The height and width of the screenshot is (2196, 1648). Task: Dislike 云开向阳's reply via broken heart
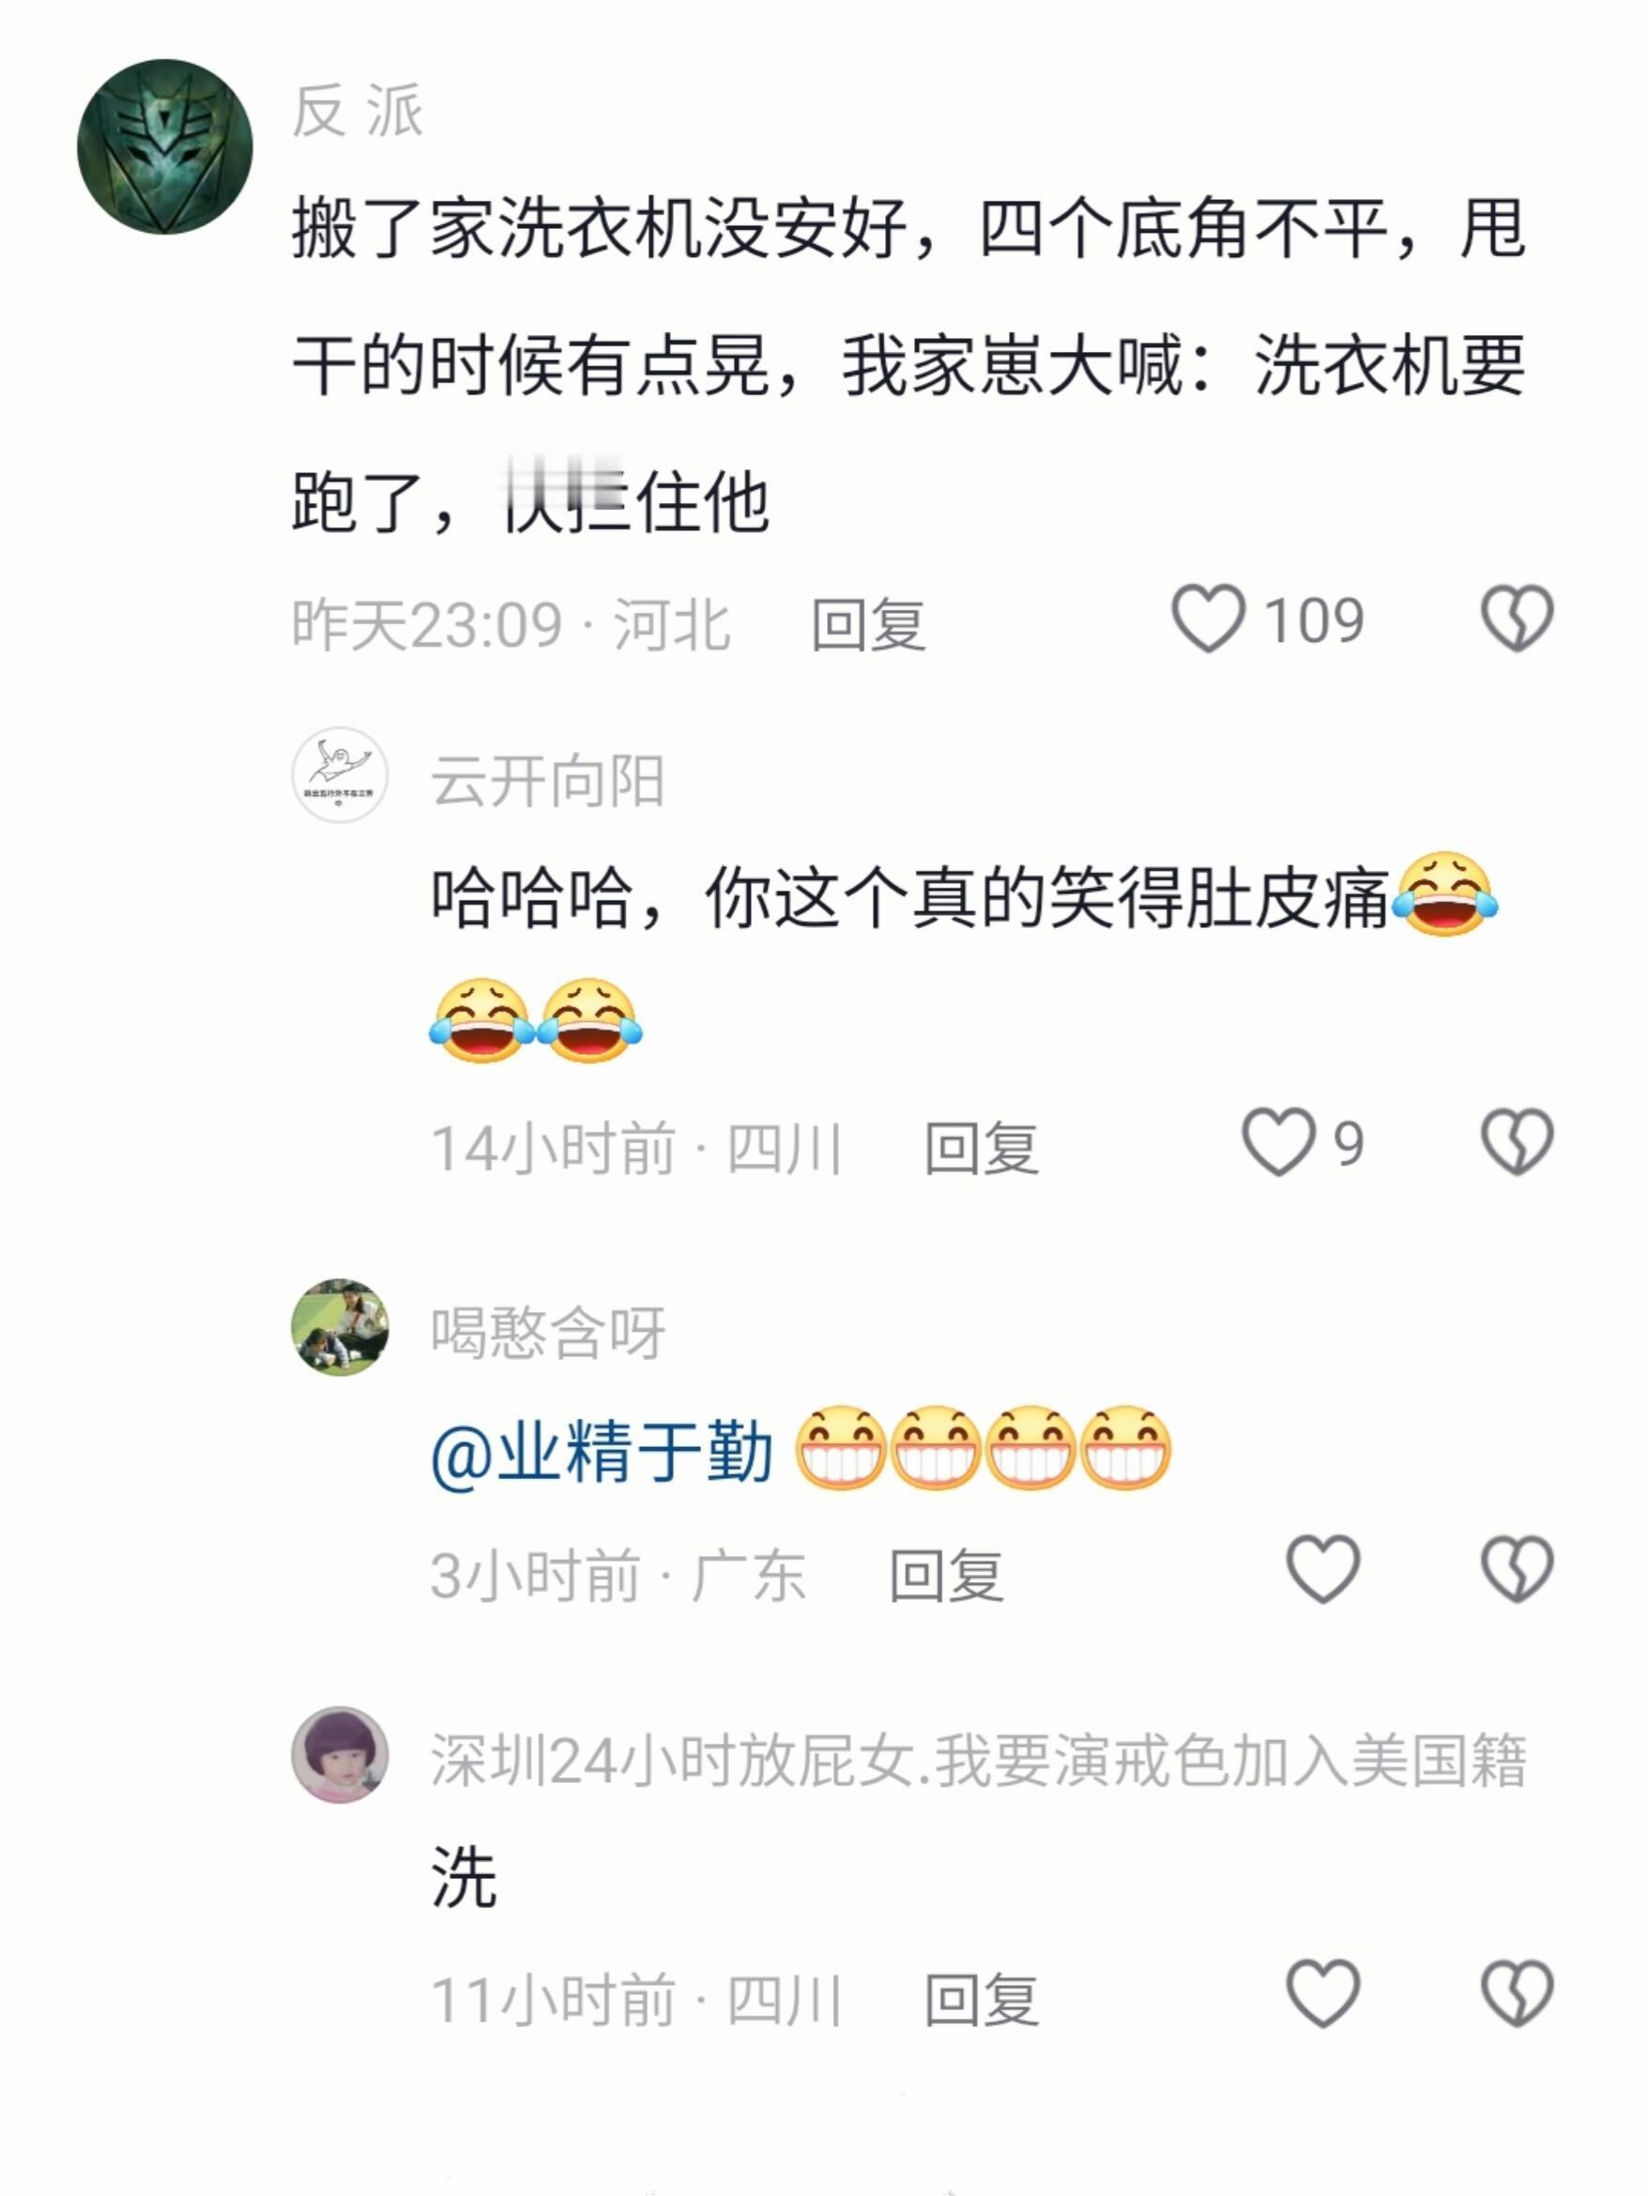[1517, 1143]
